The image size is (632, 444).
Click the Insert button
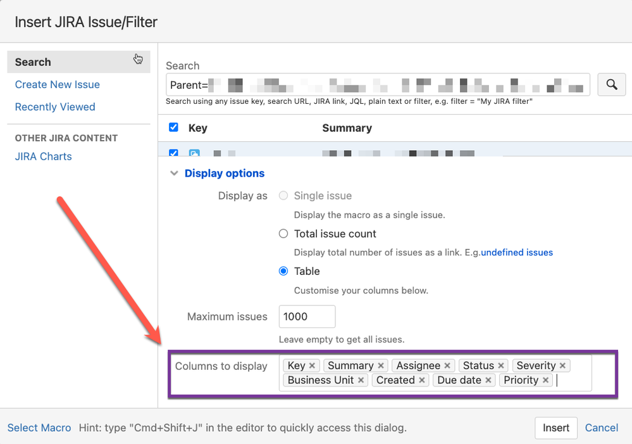pos(556,428)
